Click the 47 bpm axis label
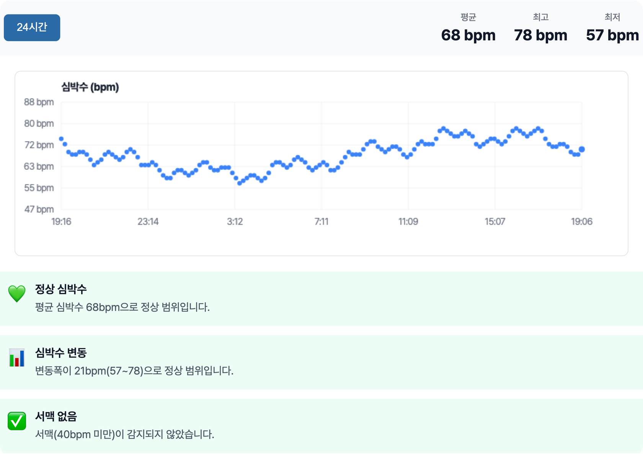Image resolution: width=643 pixels, height=456 pixels. click(39, 209)
